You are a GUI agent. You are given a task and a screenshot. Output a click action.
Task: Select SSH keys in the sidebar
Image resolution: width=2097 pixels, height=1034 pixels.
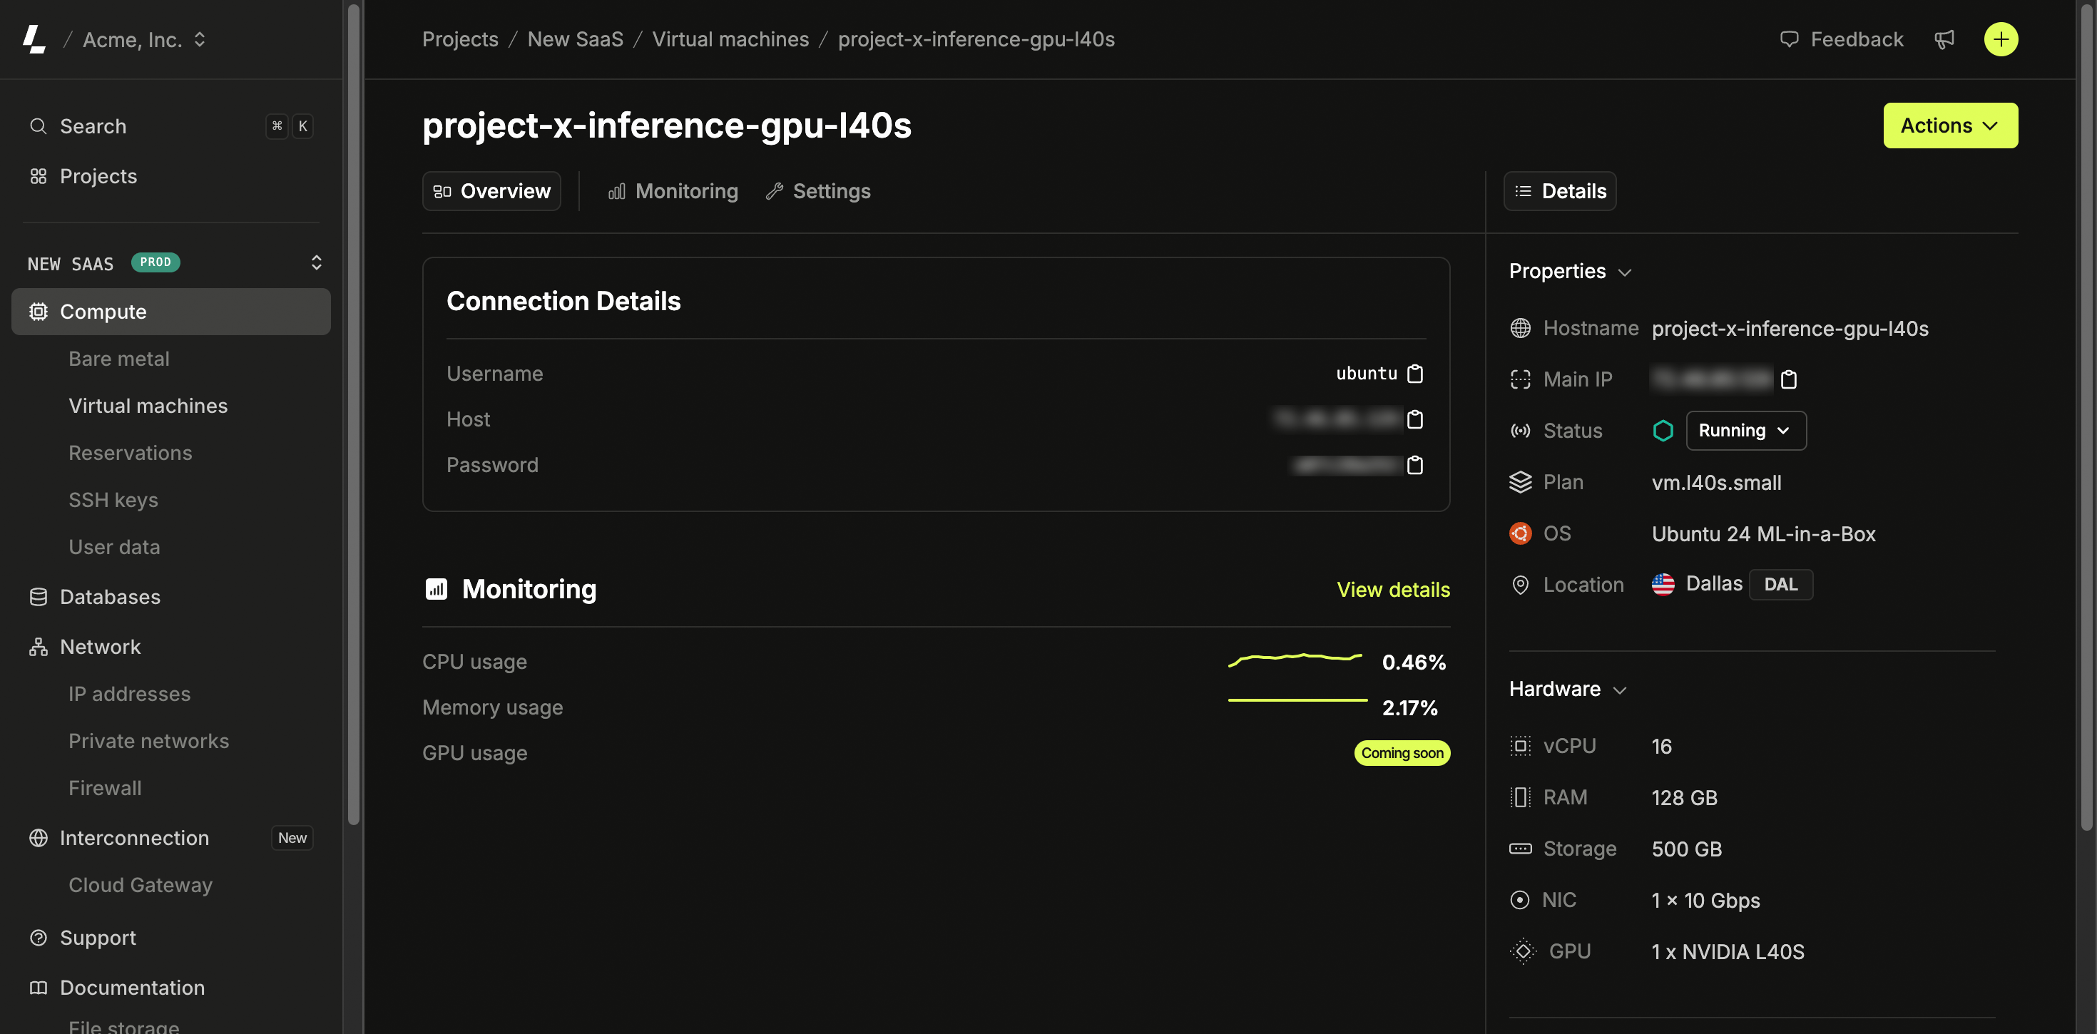[113, 499]
